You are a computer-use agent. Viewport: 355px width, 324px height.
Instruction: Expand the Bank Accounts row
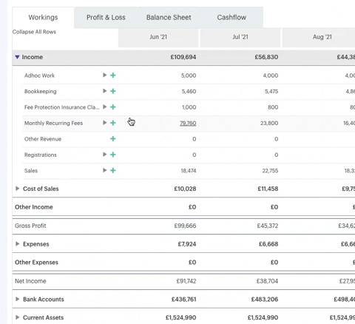(x=17, y=299)
